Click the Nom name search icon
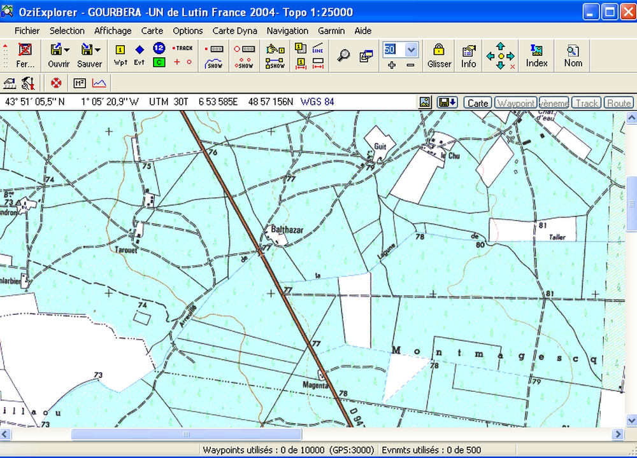 pyautogui.click(x=573, y=55)
